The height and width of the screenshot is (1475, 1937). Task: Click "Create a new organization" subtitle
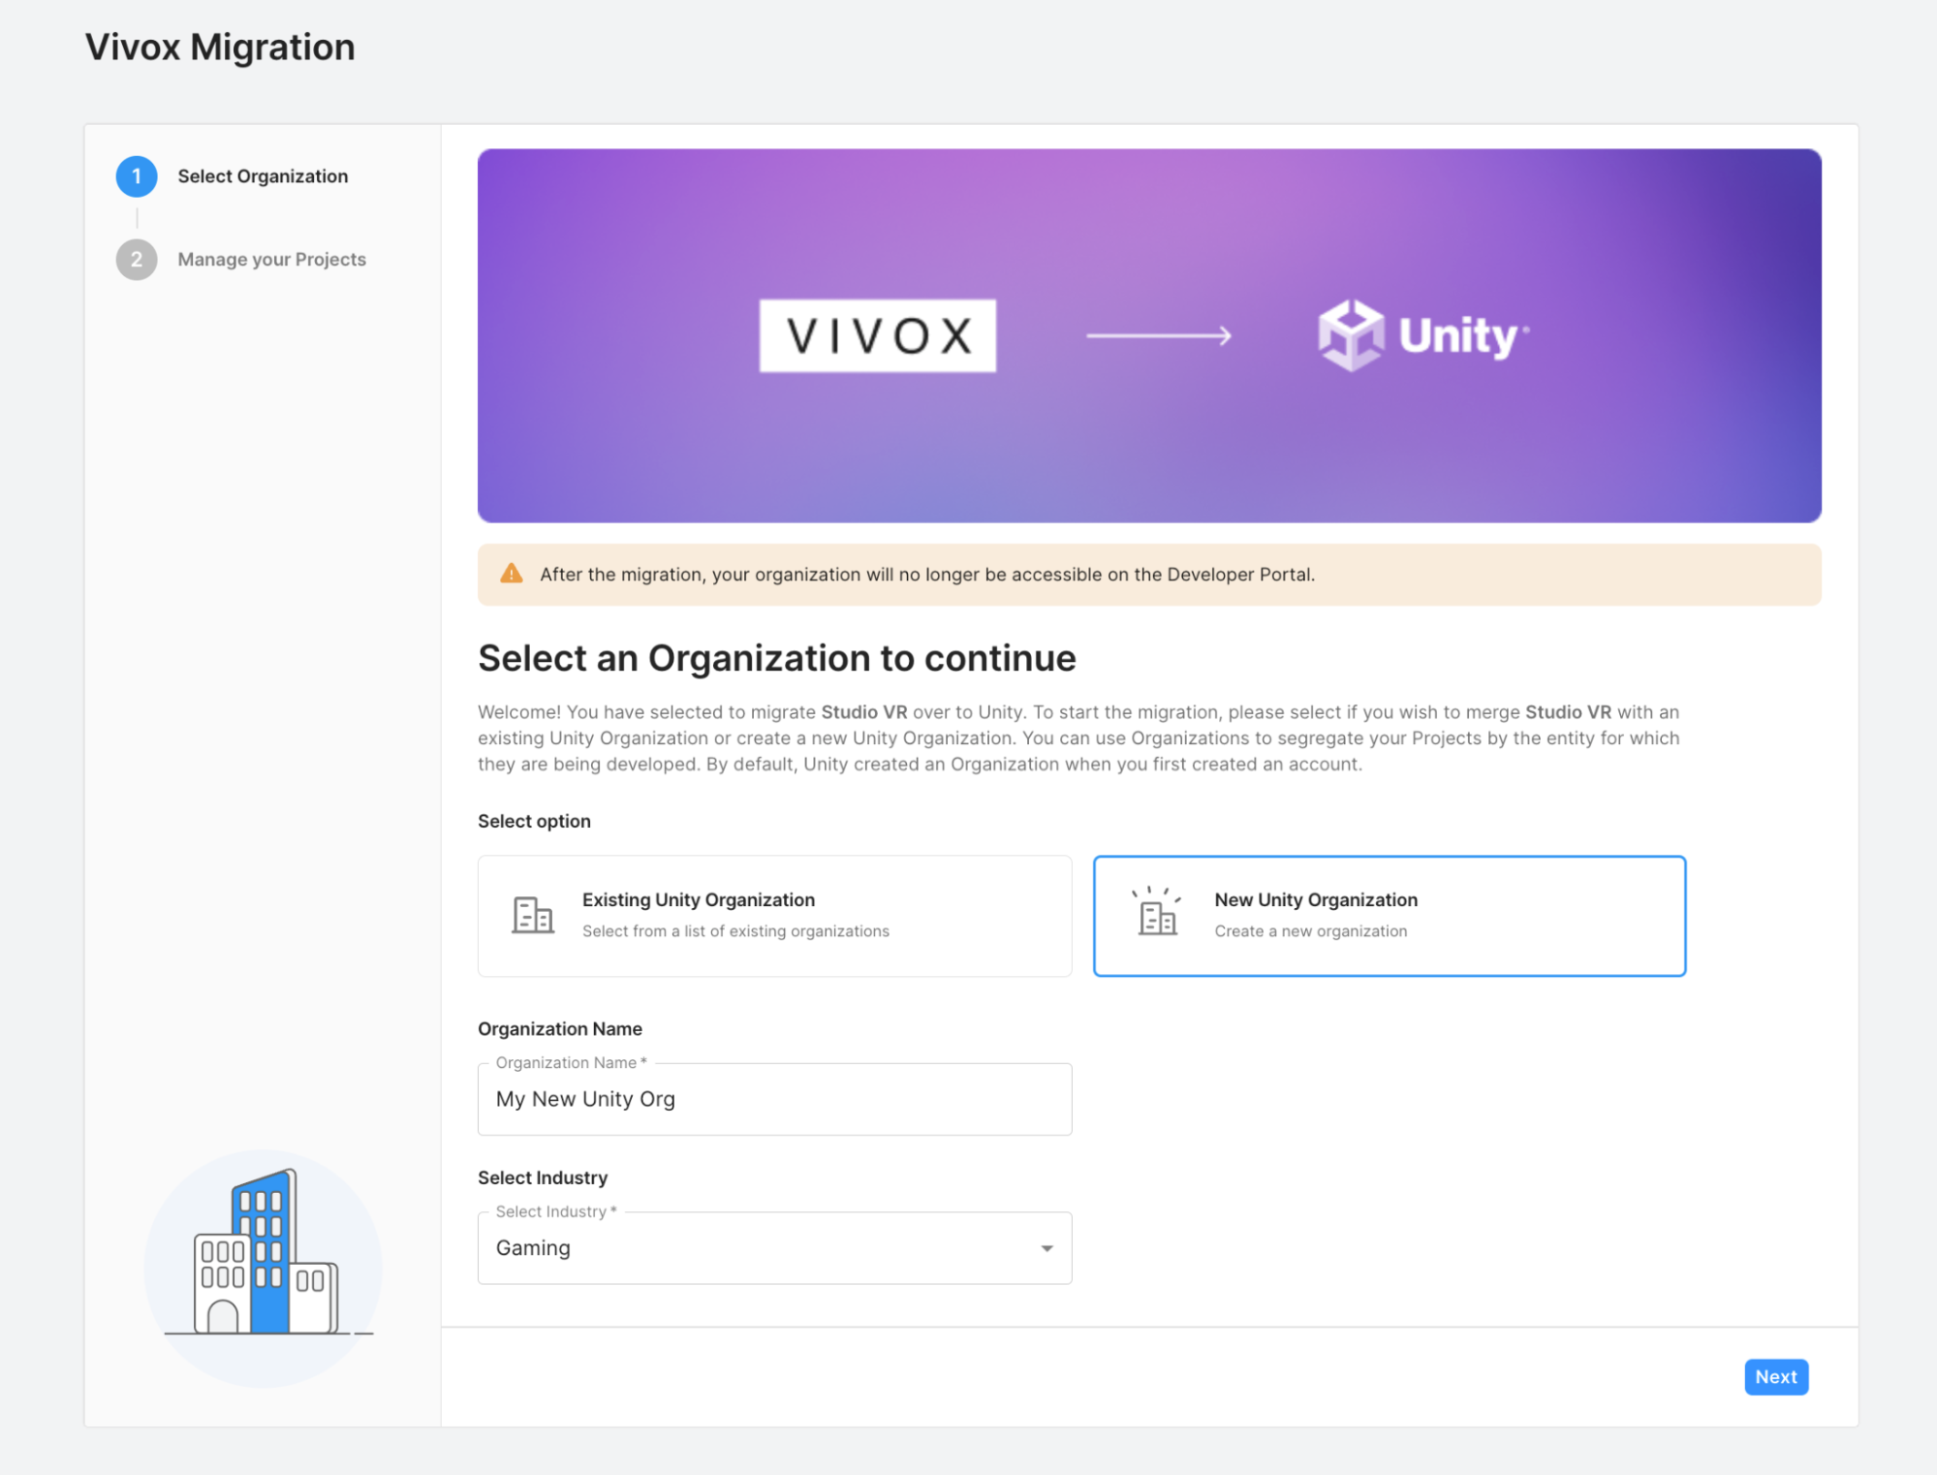pos(1310,931)
